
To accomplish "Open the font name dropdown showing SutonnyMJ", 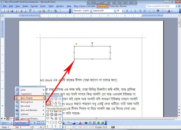I will coord(115,11).
